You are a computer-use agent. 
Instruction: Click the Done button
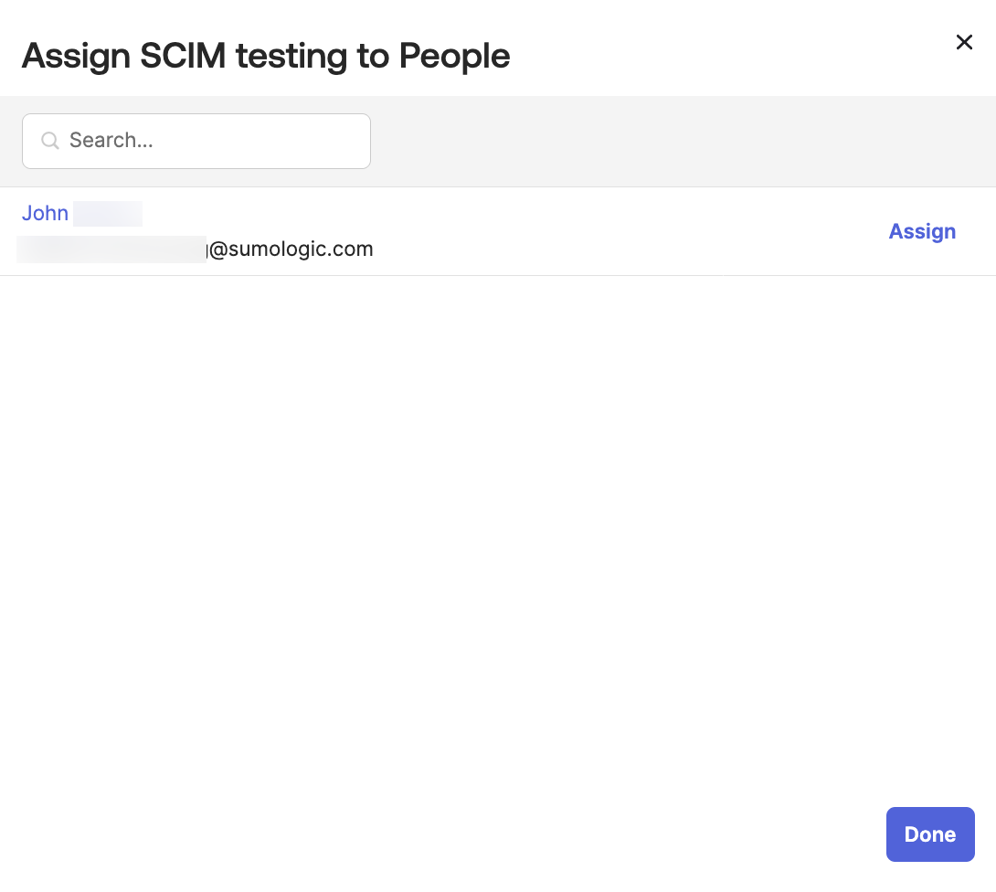(x=930, y=834)
